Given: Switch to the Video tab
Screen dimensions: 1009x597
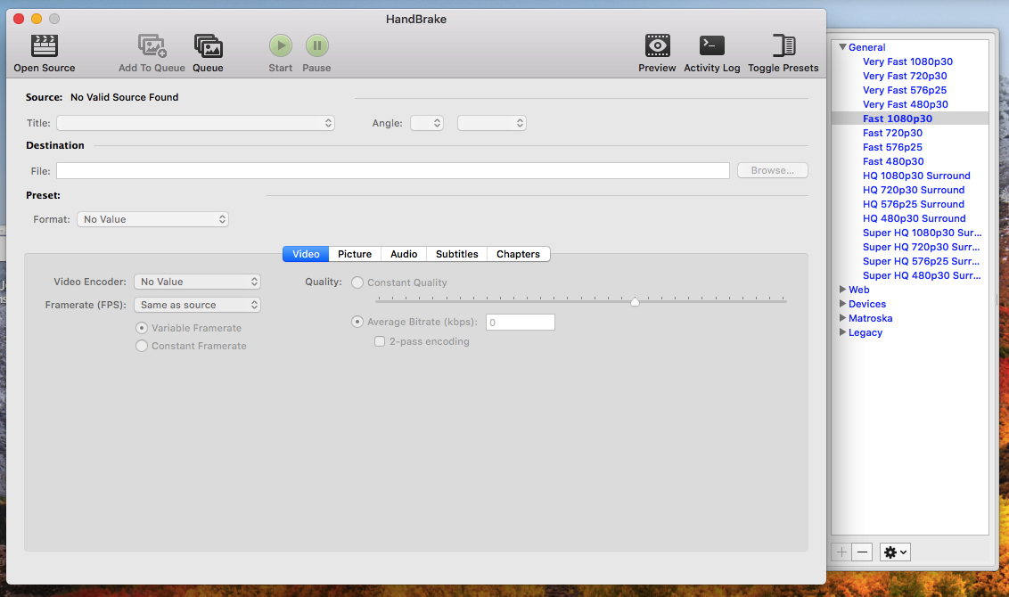Looking at the screenshot, I should click(x=306, y=254).
